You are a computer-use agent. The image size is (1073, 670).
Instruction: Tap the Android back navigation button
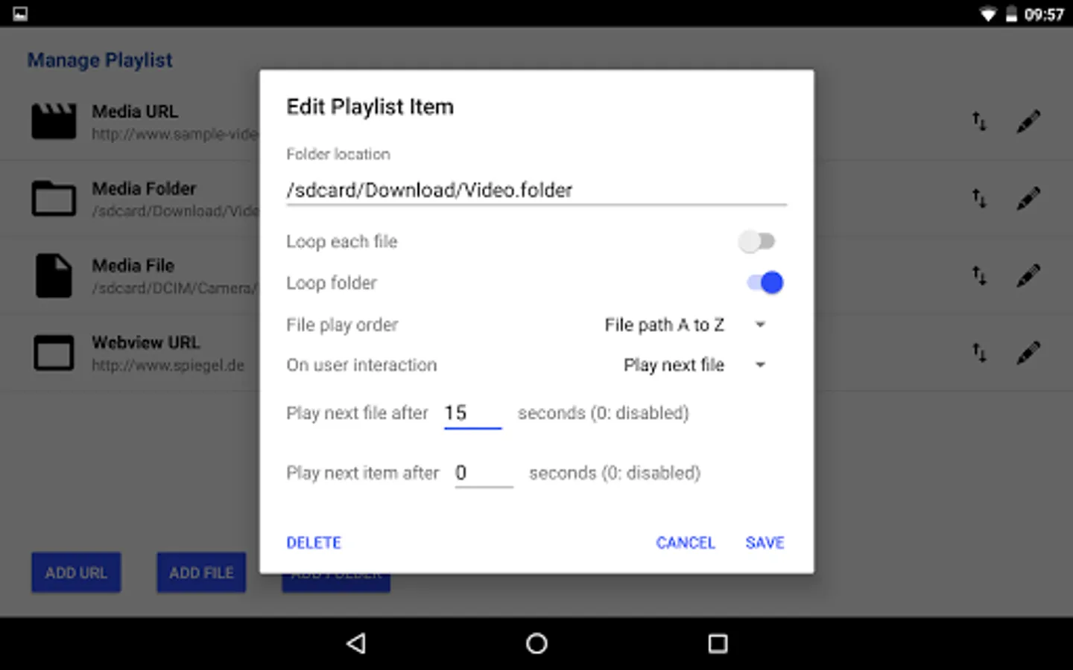pyautogui.click(x=357, y=643)
